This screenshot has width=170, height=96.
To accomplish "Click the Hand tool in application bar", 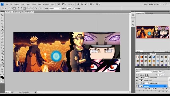I will click(78, 4).
